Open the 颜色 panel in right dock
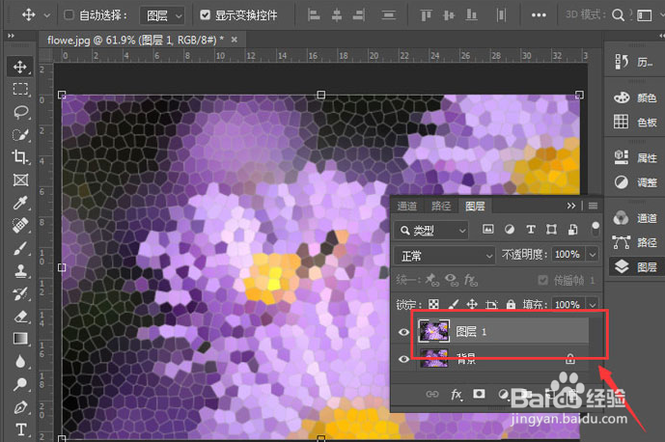Viewport: 665px width, 442px height. click(635, 98)
